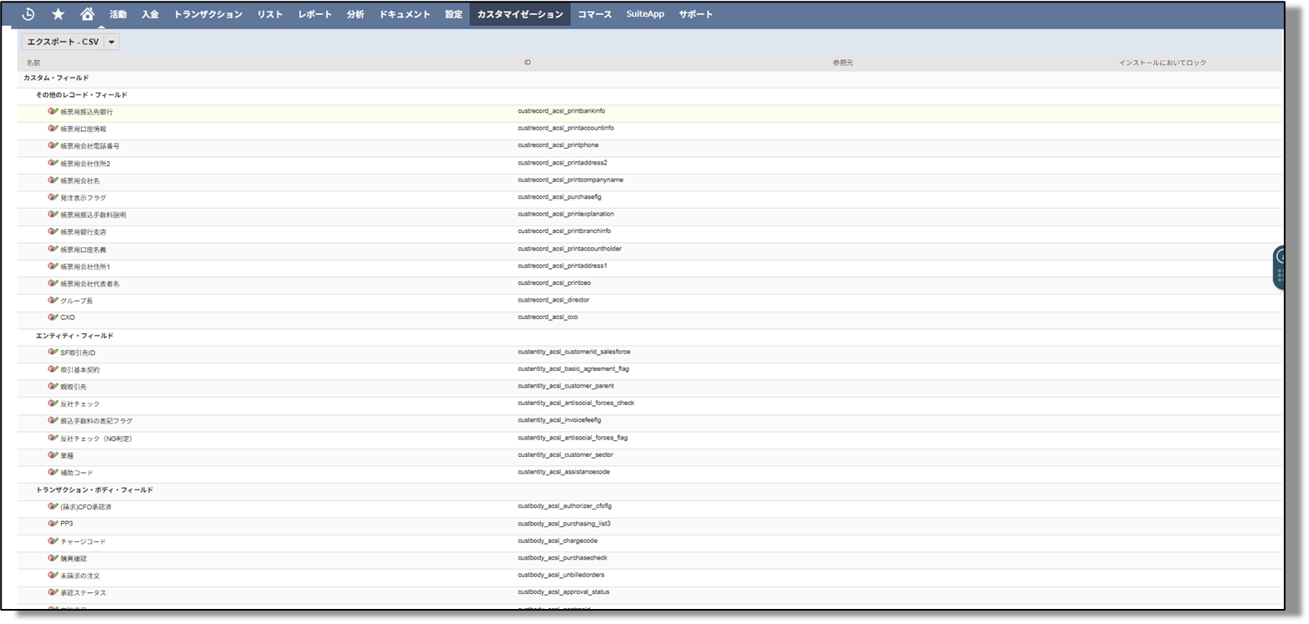Click the icon beside 発注表示フラグ
The image size is (1309, 624).
(53, 197)
